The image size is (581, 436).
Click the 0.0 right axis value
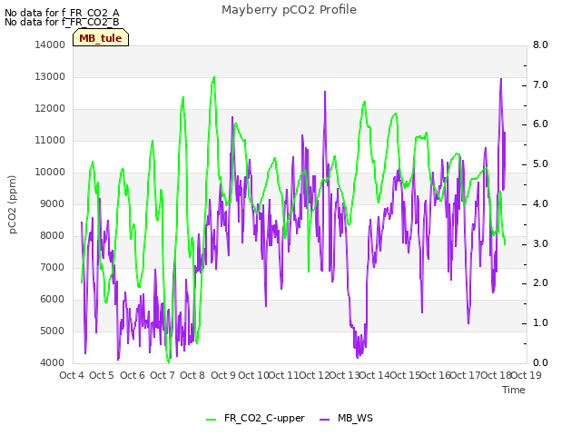[540, 363]
